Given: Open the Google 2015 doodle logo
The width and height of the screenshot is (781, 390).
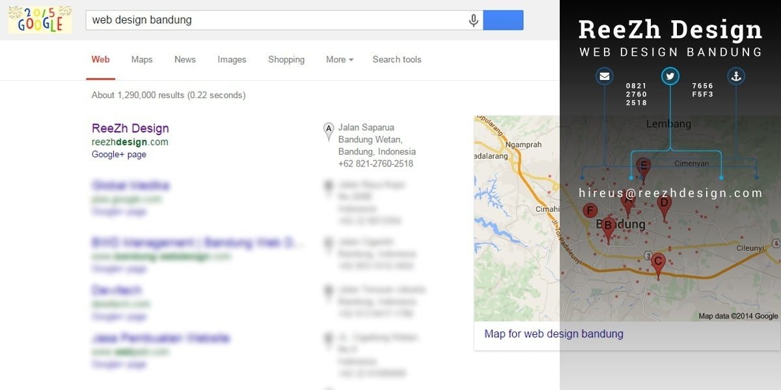Looking at the screenshot, I should click(40, 19).
